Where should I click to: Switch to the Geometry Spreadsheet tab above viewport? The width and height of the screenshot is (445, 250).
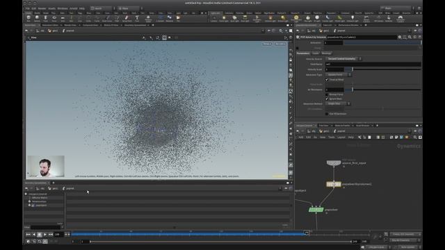135,25
